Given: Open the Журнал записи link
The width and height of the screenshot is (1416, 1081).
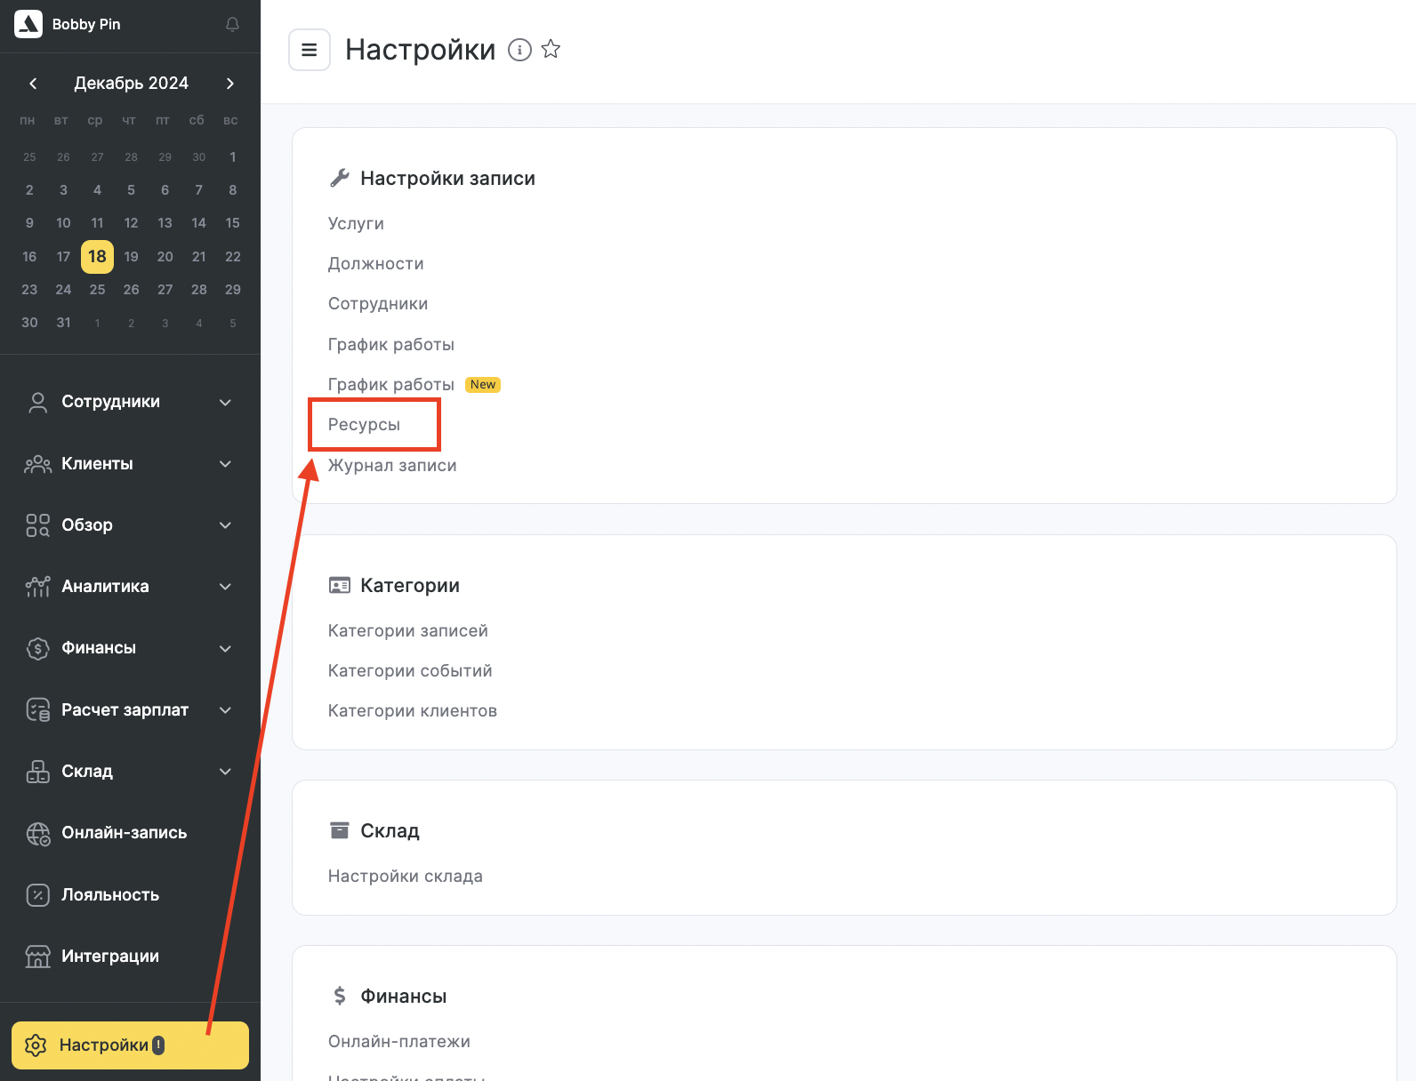Looking at the screenshot, I should click(x=392, y=465).
